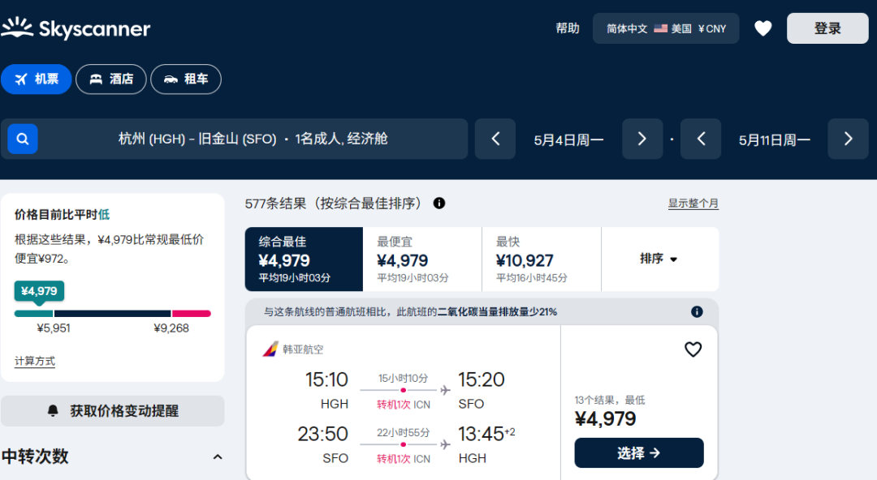Go to previous return date arrow
The width and height of the screenshot is (877, 480).
tap(701, 139)
